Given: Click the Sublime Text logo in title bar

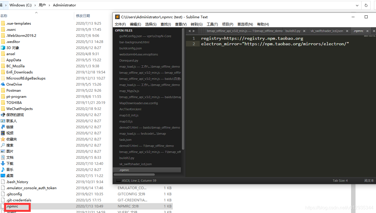Looking at the screenshot, I should click(117, 17).
